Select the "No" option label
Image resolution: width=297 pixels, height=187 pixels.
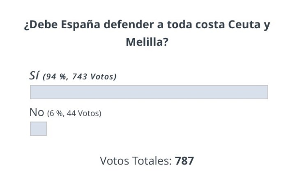tap(37, 113)
